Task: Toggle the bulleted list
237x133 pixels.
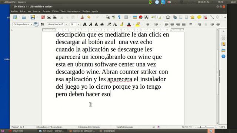Action: [x=147, y=24]
